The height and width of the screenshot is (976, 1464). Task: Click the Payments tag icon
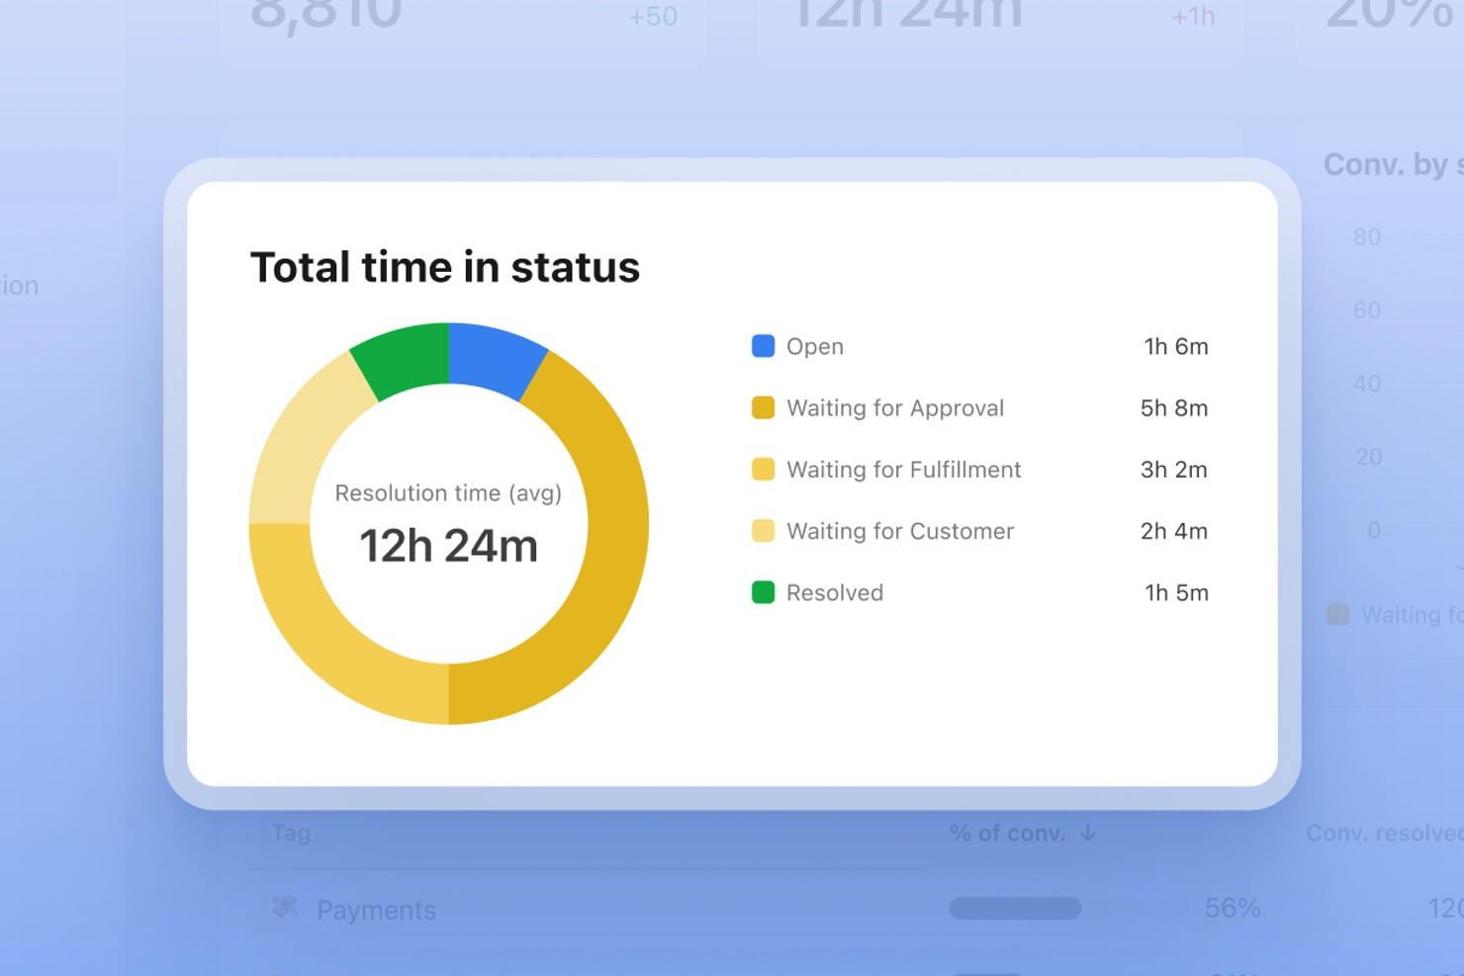coord(286,908)
